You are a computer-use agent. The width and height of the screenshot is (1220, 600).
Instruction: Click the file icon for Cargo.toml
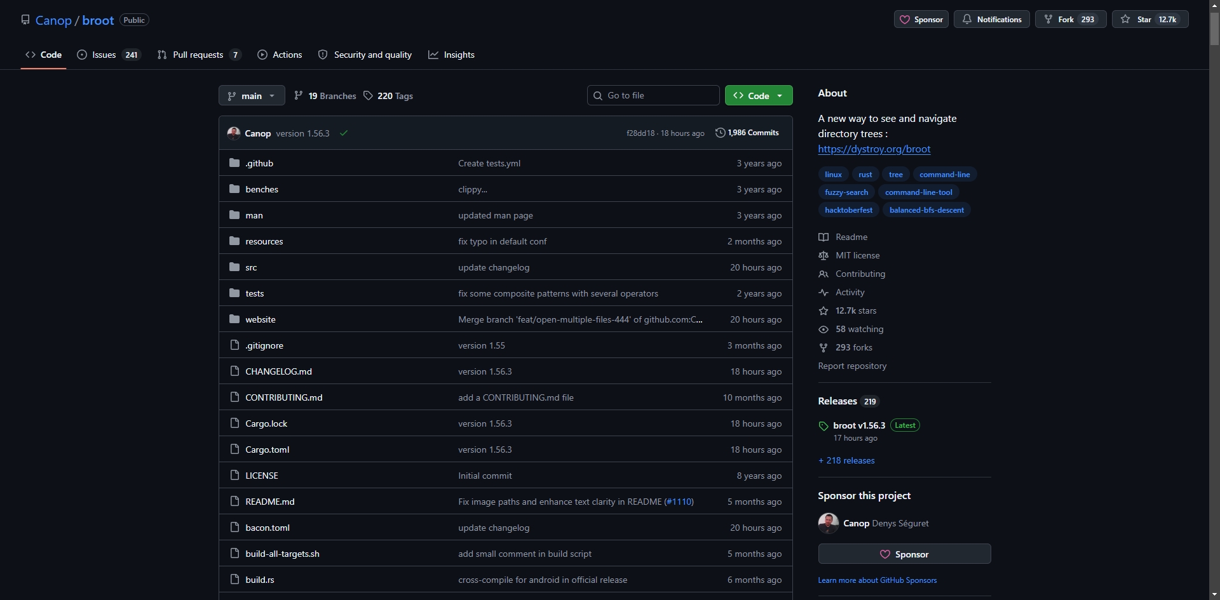point(234,450)
